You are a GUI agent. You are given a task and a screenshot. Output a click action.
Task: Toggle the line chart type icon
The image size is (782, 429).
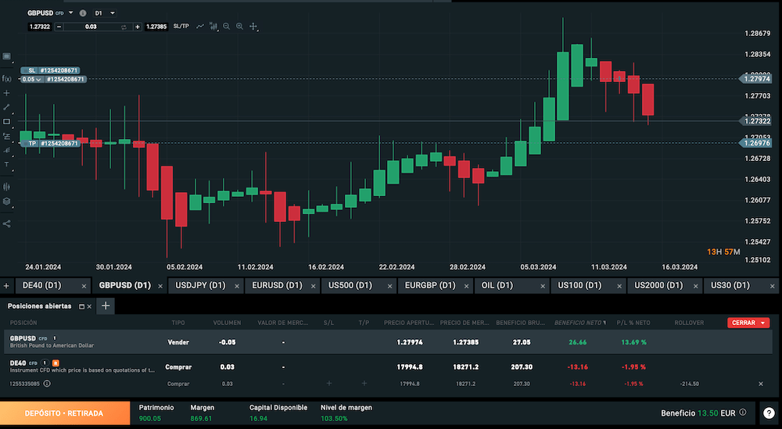(200, 27)
